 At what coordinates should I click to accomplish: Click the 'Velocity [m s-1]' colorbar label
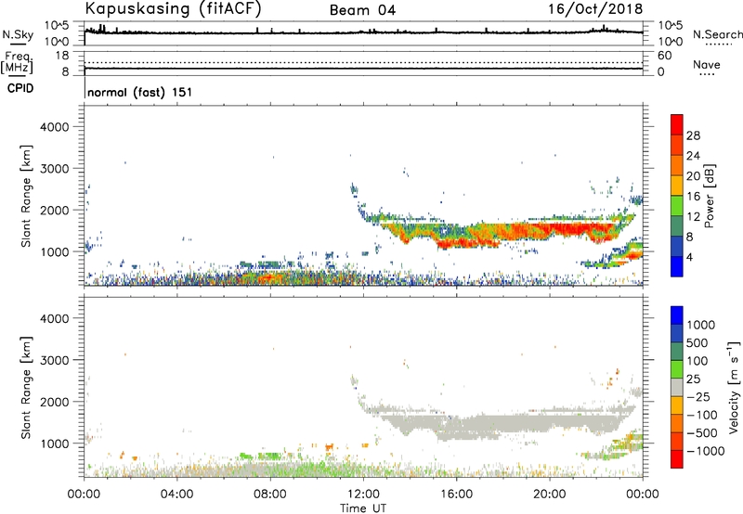click(734, 387)
